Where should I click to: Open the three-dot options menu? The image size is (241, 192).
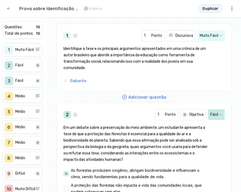tap(232, 8)
